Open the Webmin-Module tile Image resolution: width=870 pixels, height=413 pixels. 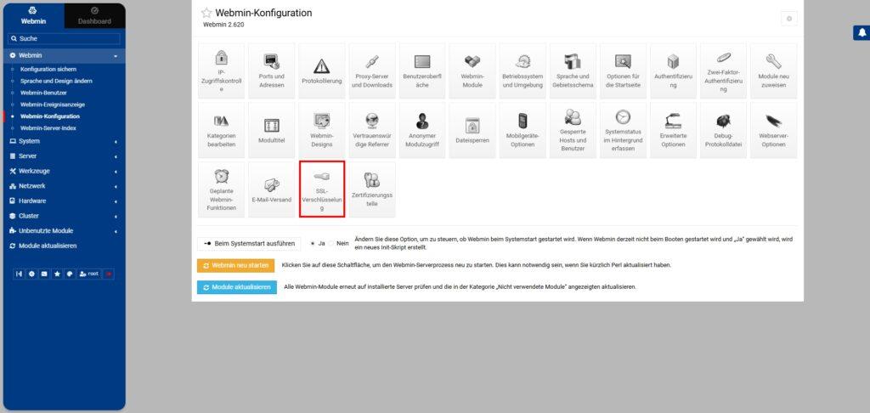tap(472, 71)
